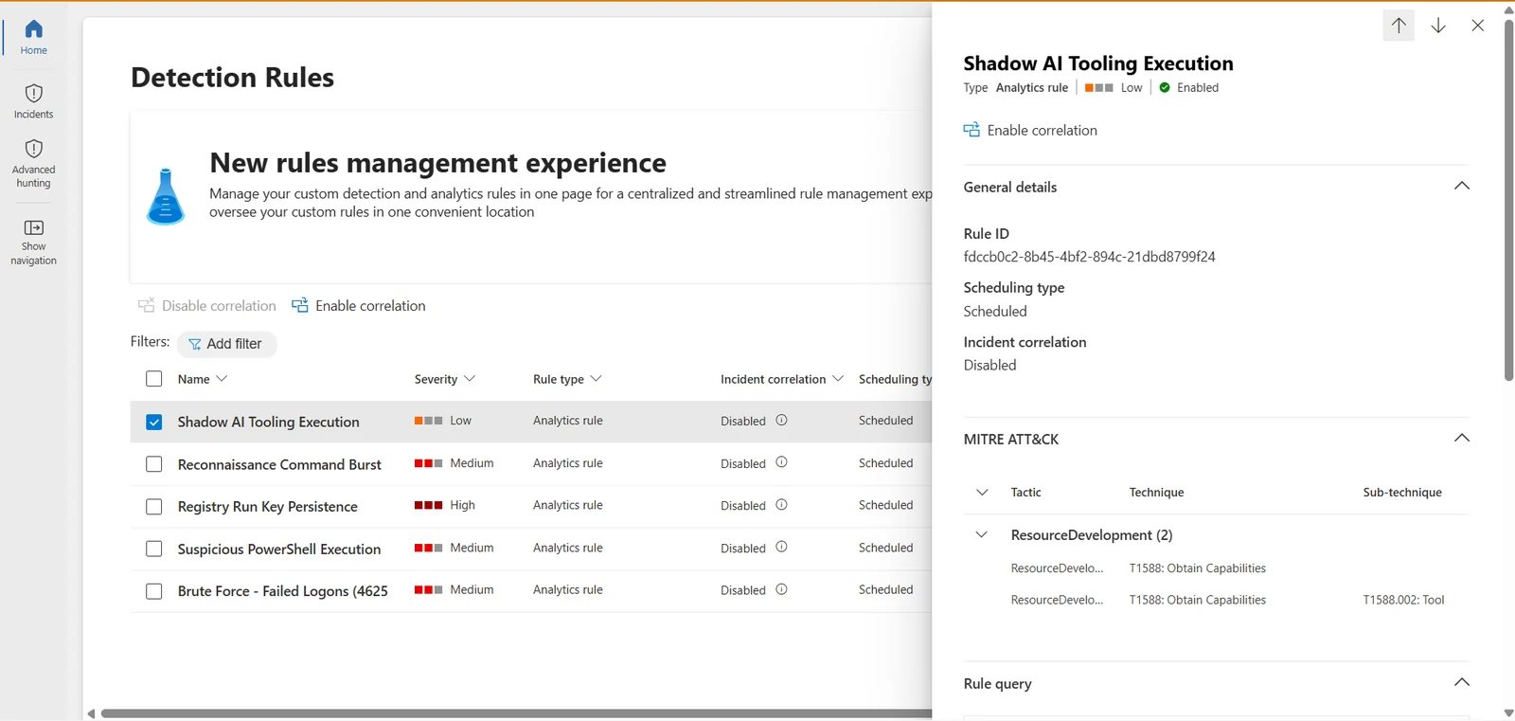Viewport: 1515px width, 721px height.
Task: Click the green Enabled status icon
Action: 1165,87
